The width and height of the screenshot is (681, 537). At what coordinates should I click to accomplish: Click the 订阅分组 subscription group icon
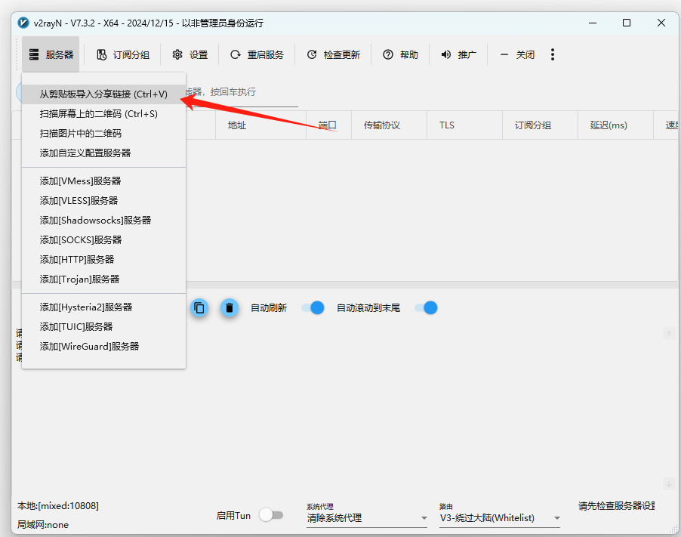102,55
